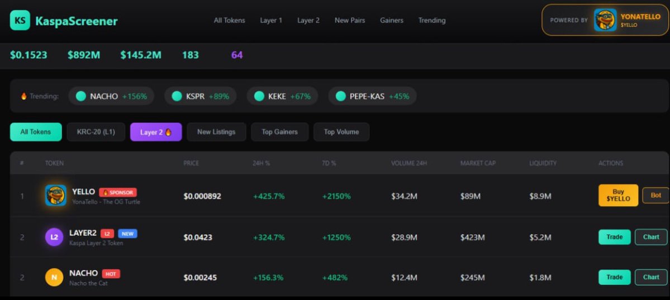Open Trending navigation link

[x=431, y=20]
